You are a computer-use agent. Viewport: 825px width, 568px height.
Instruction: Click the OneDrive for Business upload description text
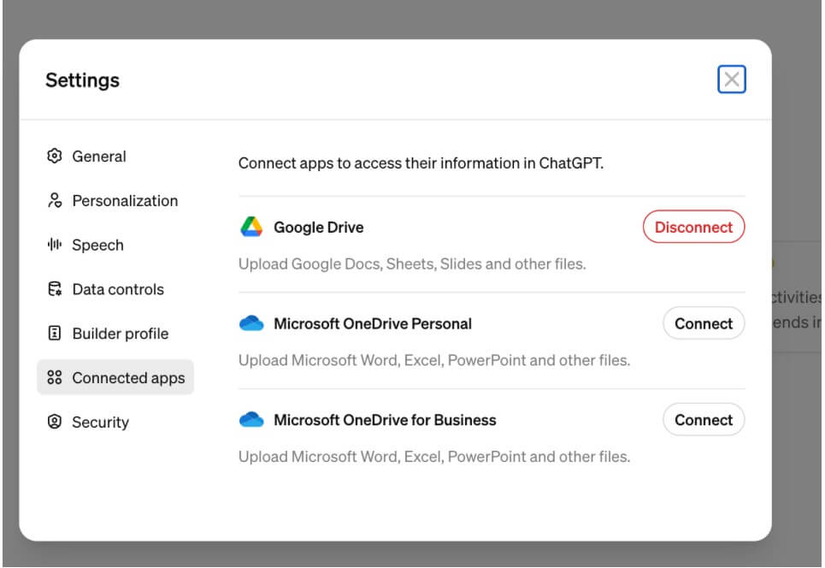click(434, 457)
